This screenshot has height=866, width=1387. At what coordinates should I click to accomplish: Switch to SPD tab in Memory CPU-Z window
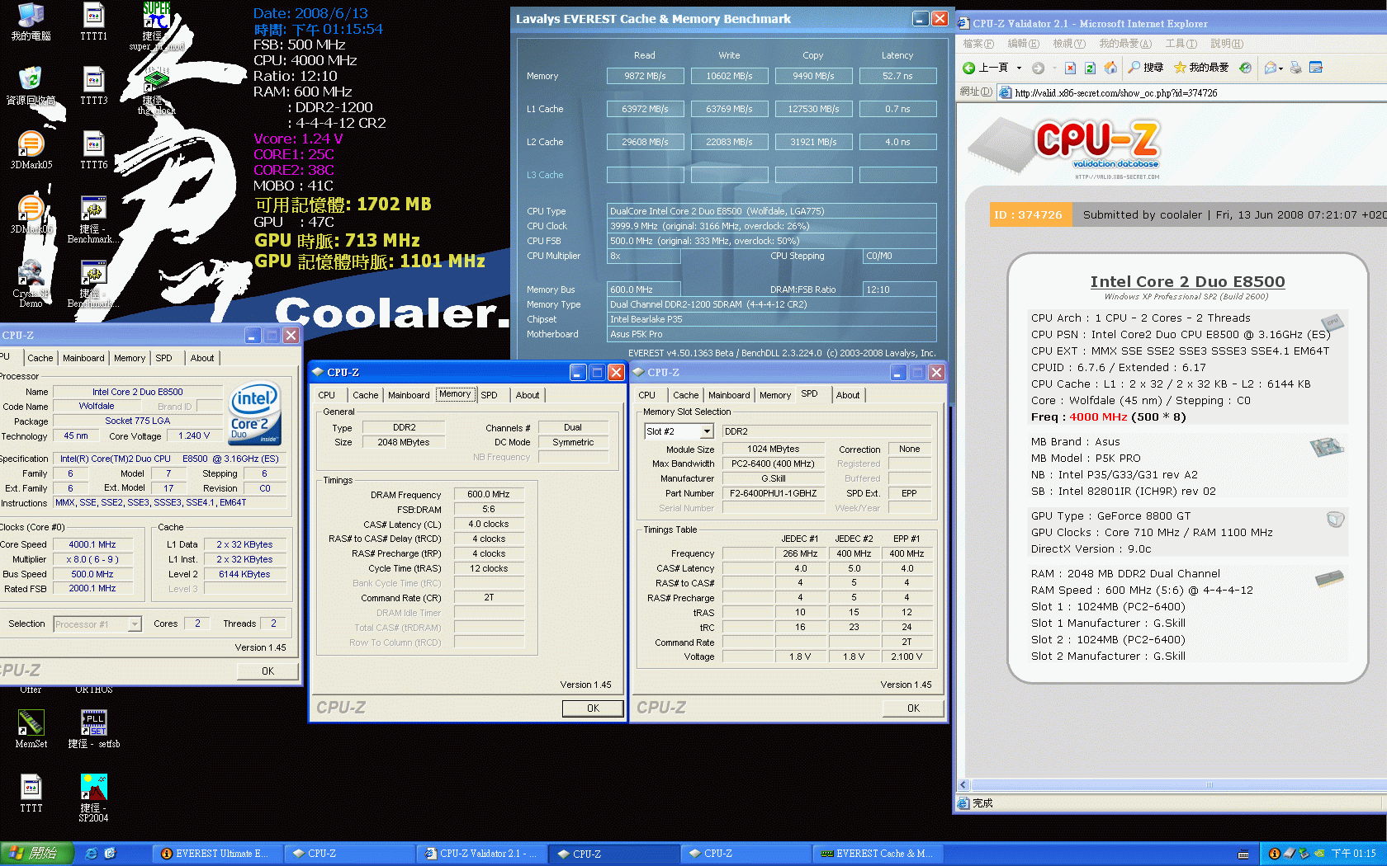[x=489, y=395]
